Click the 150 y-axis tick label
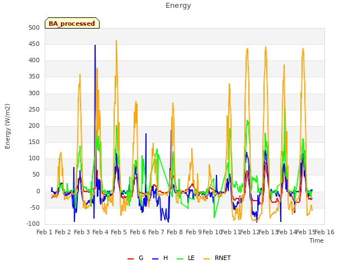 click(34, 142)
